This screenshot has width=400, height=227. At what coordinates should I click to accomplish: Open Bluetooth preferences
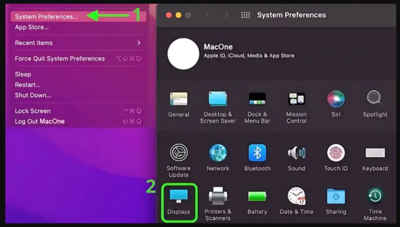click(x=257, y=158)
